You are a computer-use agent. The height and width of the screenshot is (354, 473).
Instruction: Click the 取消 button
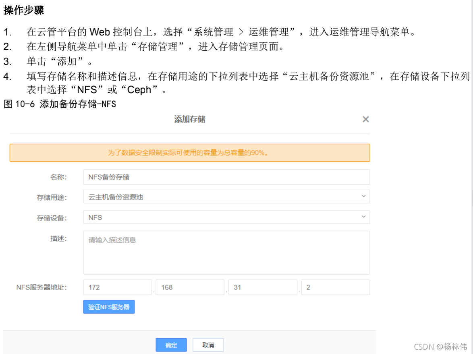click(x=208, y=345)
